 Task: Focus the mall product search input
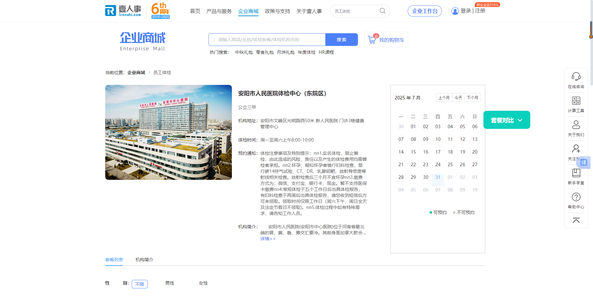coord(267,40)
